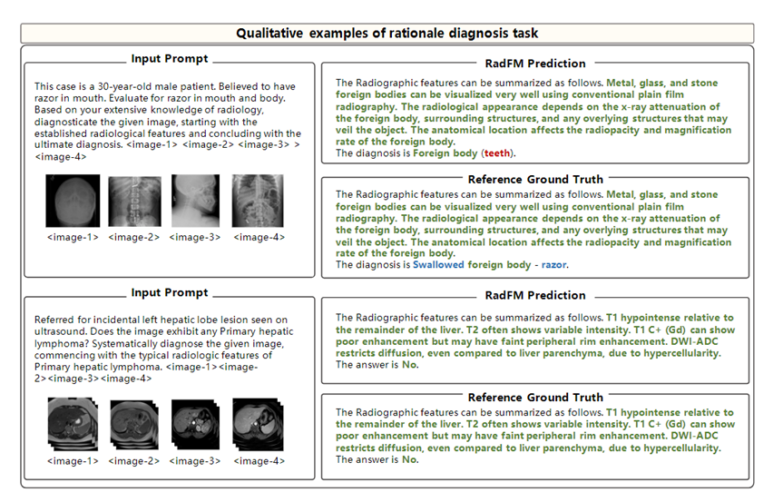783x502 pixels.
Task: Click 'The diagnosis is Foreign body' in the RadFM Prediction
Action: pos(406,153)
